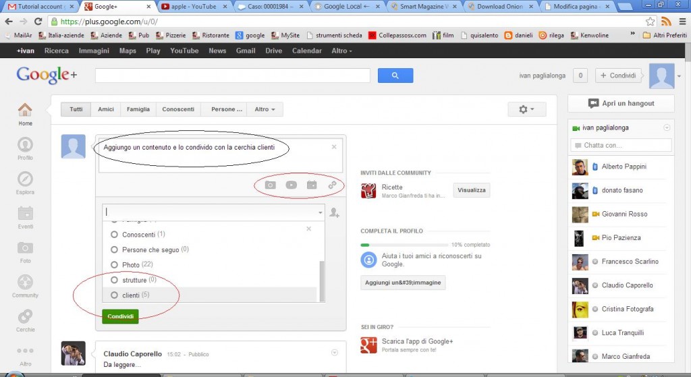Select the Conoscenti stream tab

click(178, 109)
